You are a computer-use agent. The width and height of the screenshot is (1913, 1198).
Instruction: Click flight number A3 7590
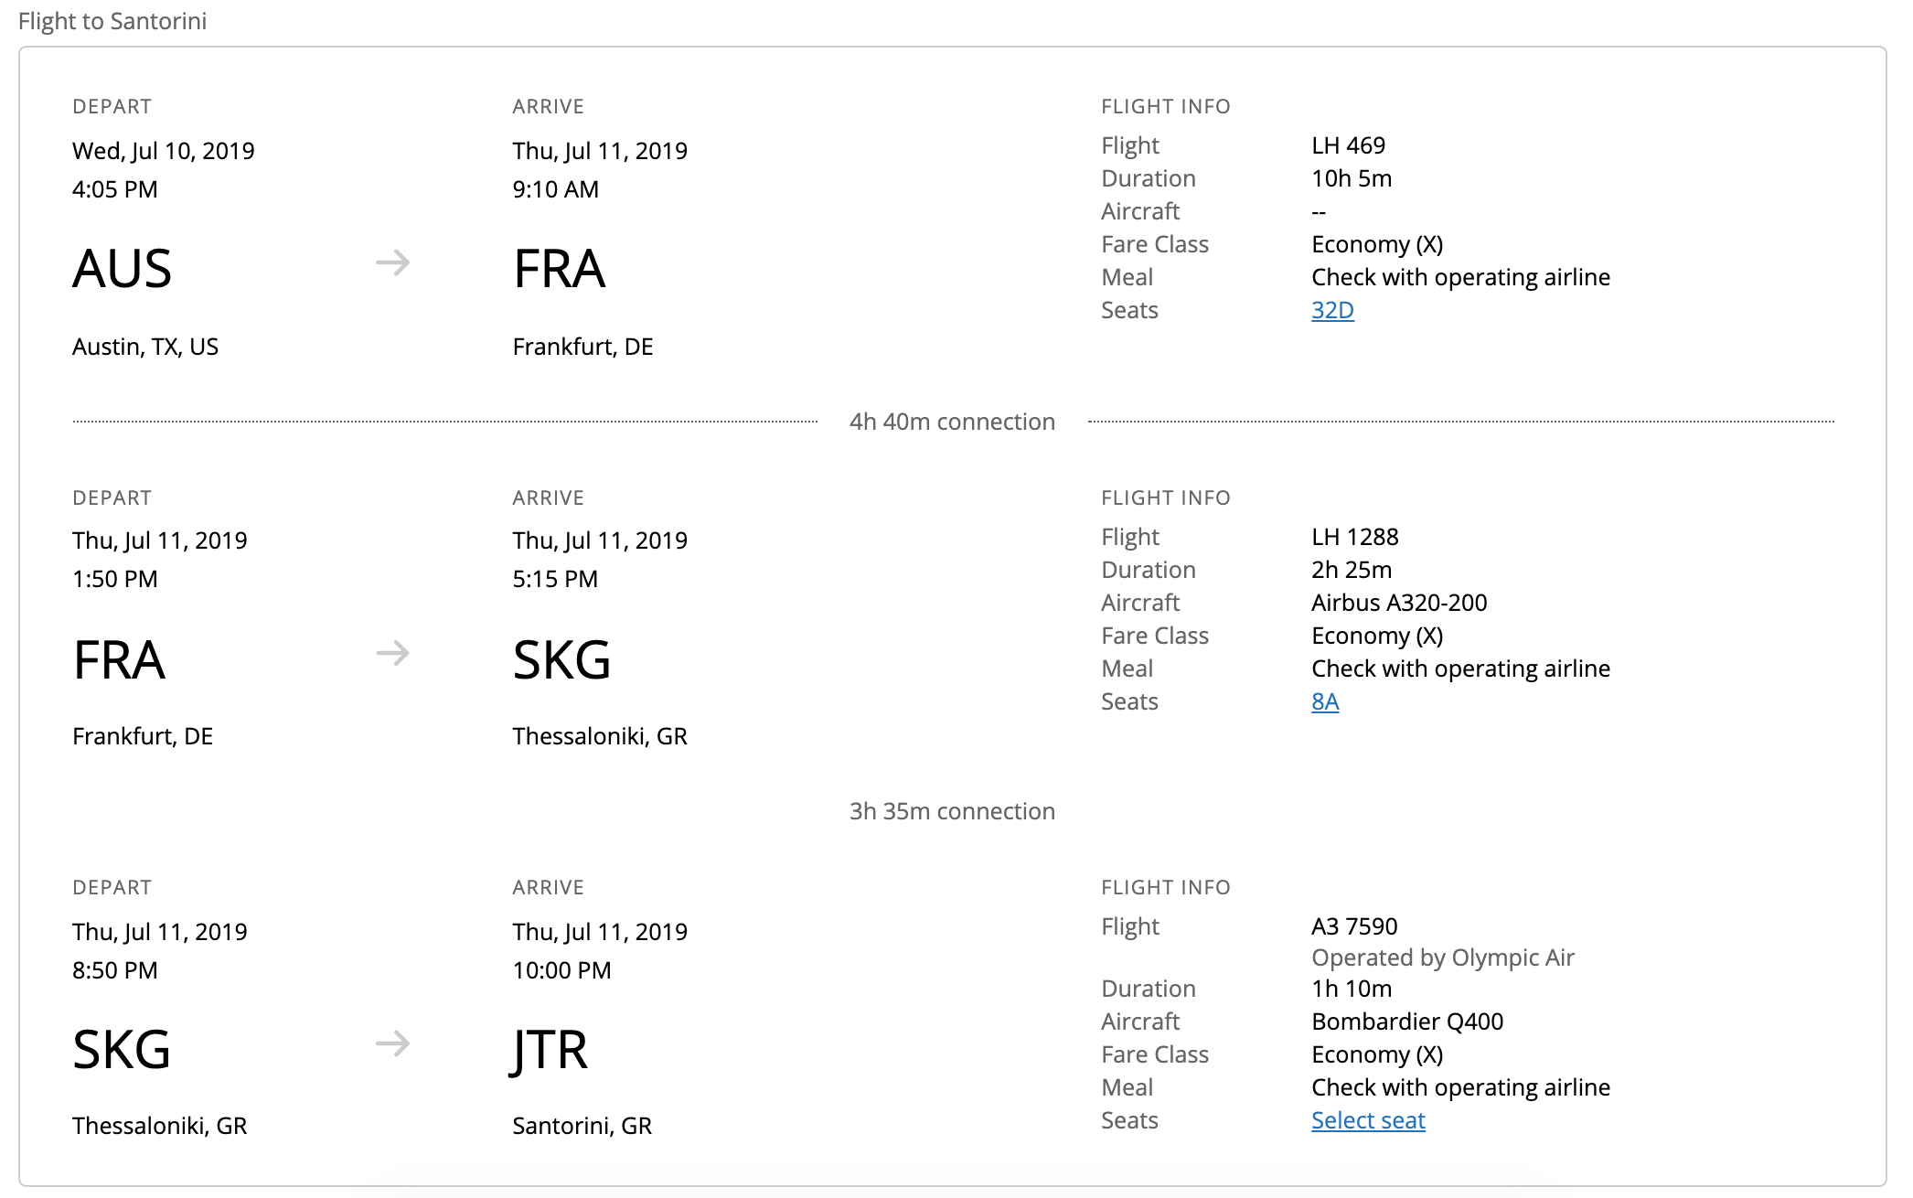tap(1353, 926)
